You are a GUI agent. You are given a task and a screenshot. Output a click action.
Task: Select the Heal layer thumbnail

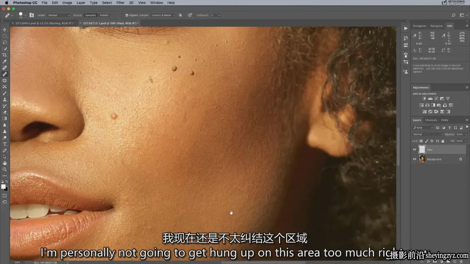click(x=422, y=150)
